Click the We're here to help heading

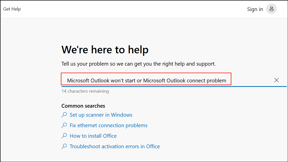coord(105,50)
